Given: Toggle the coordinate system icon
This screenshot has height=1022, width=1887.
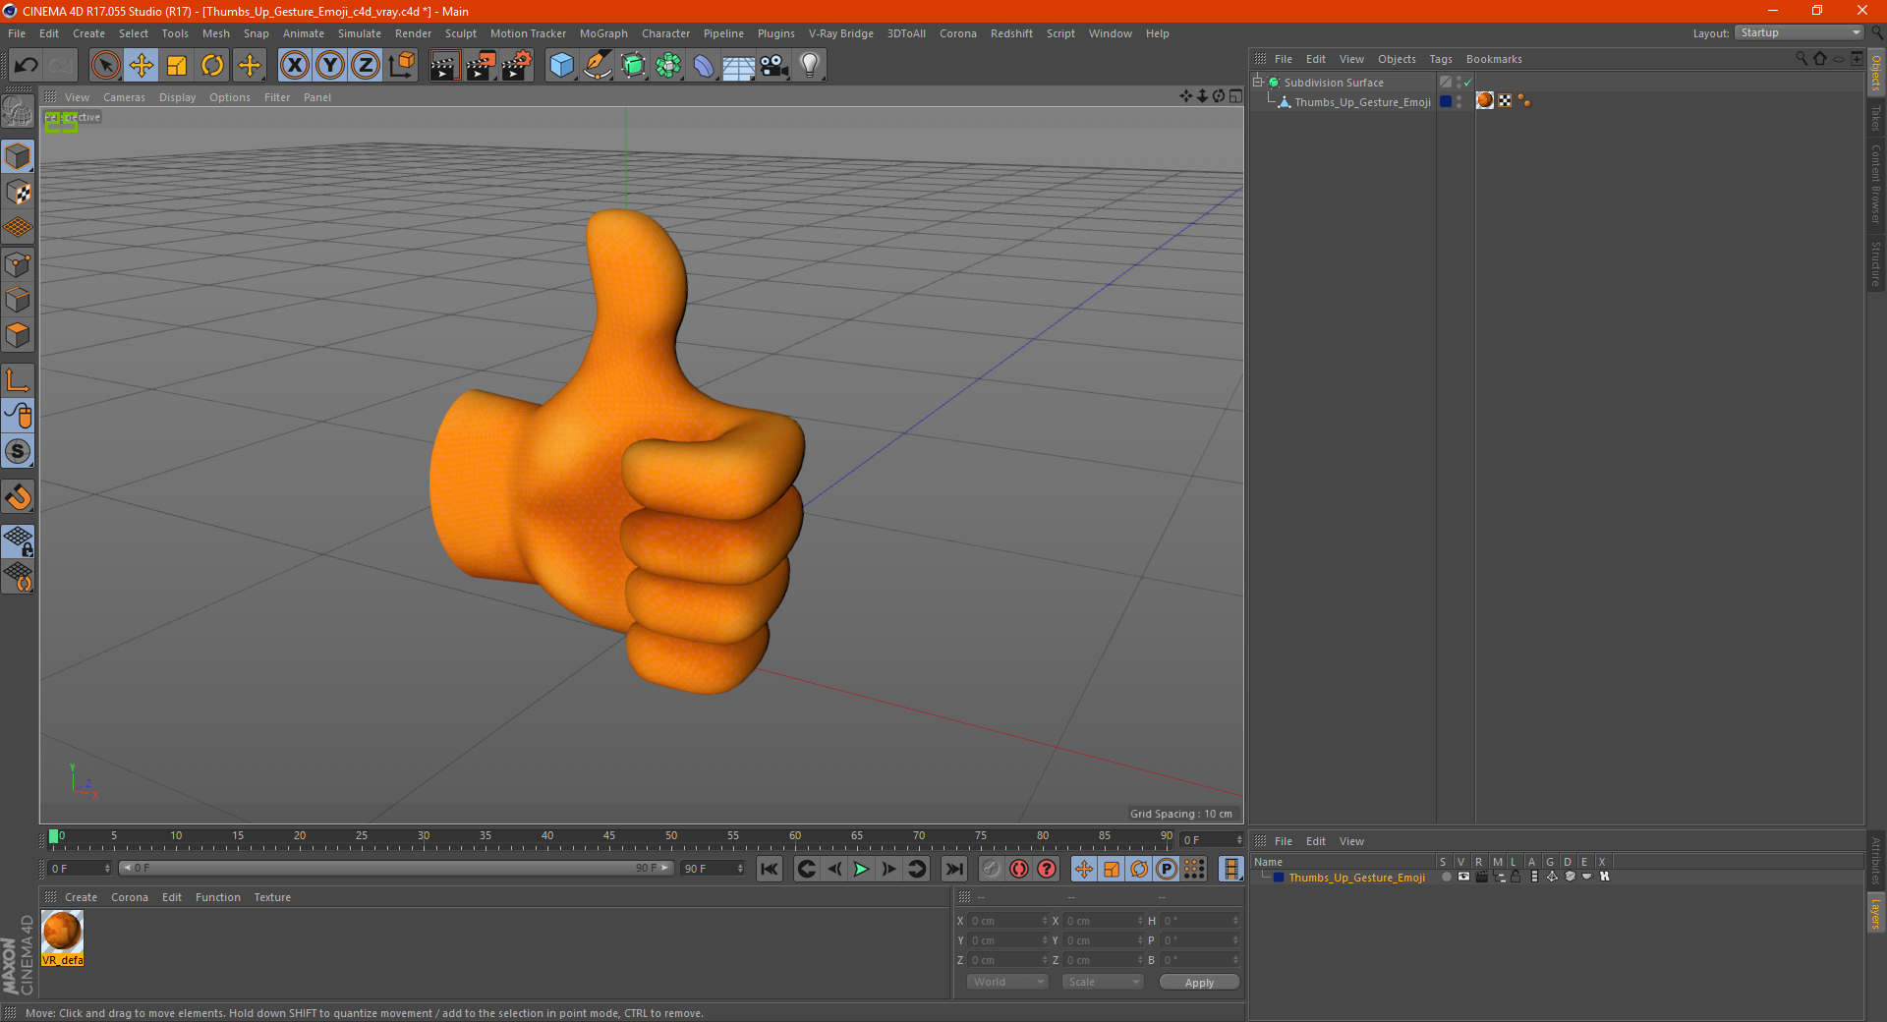Looking at the screenshot, I should tap(402, 66).
